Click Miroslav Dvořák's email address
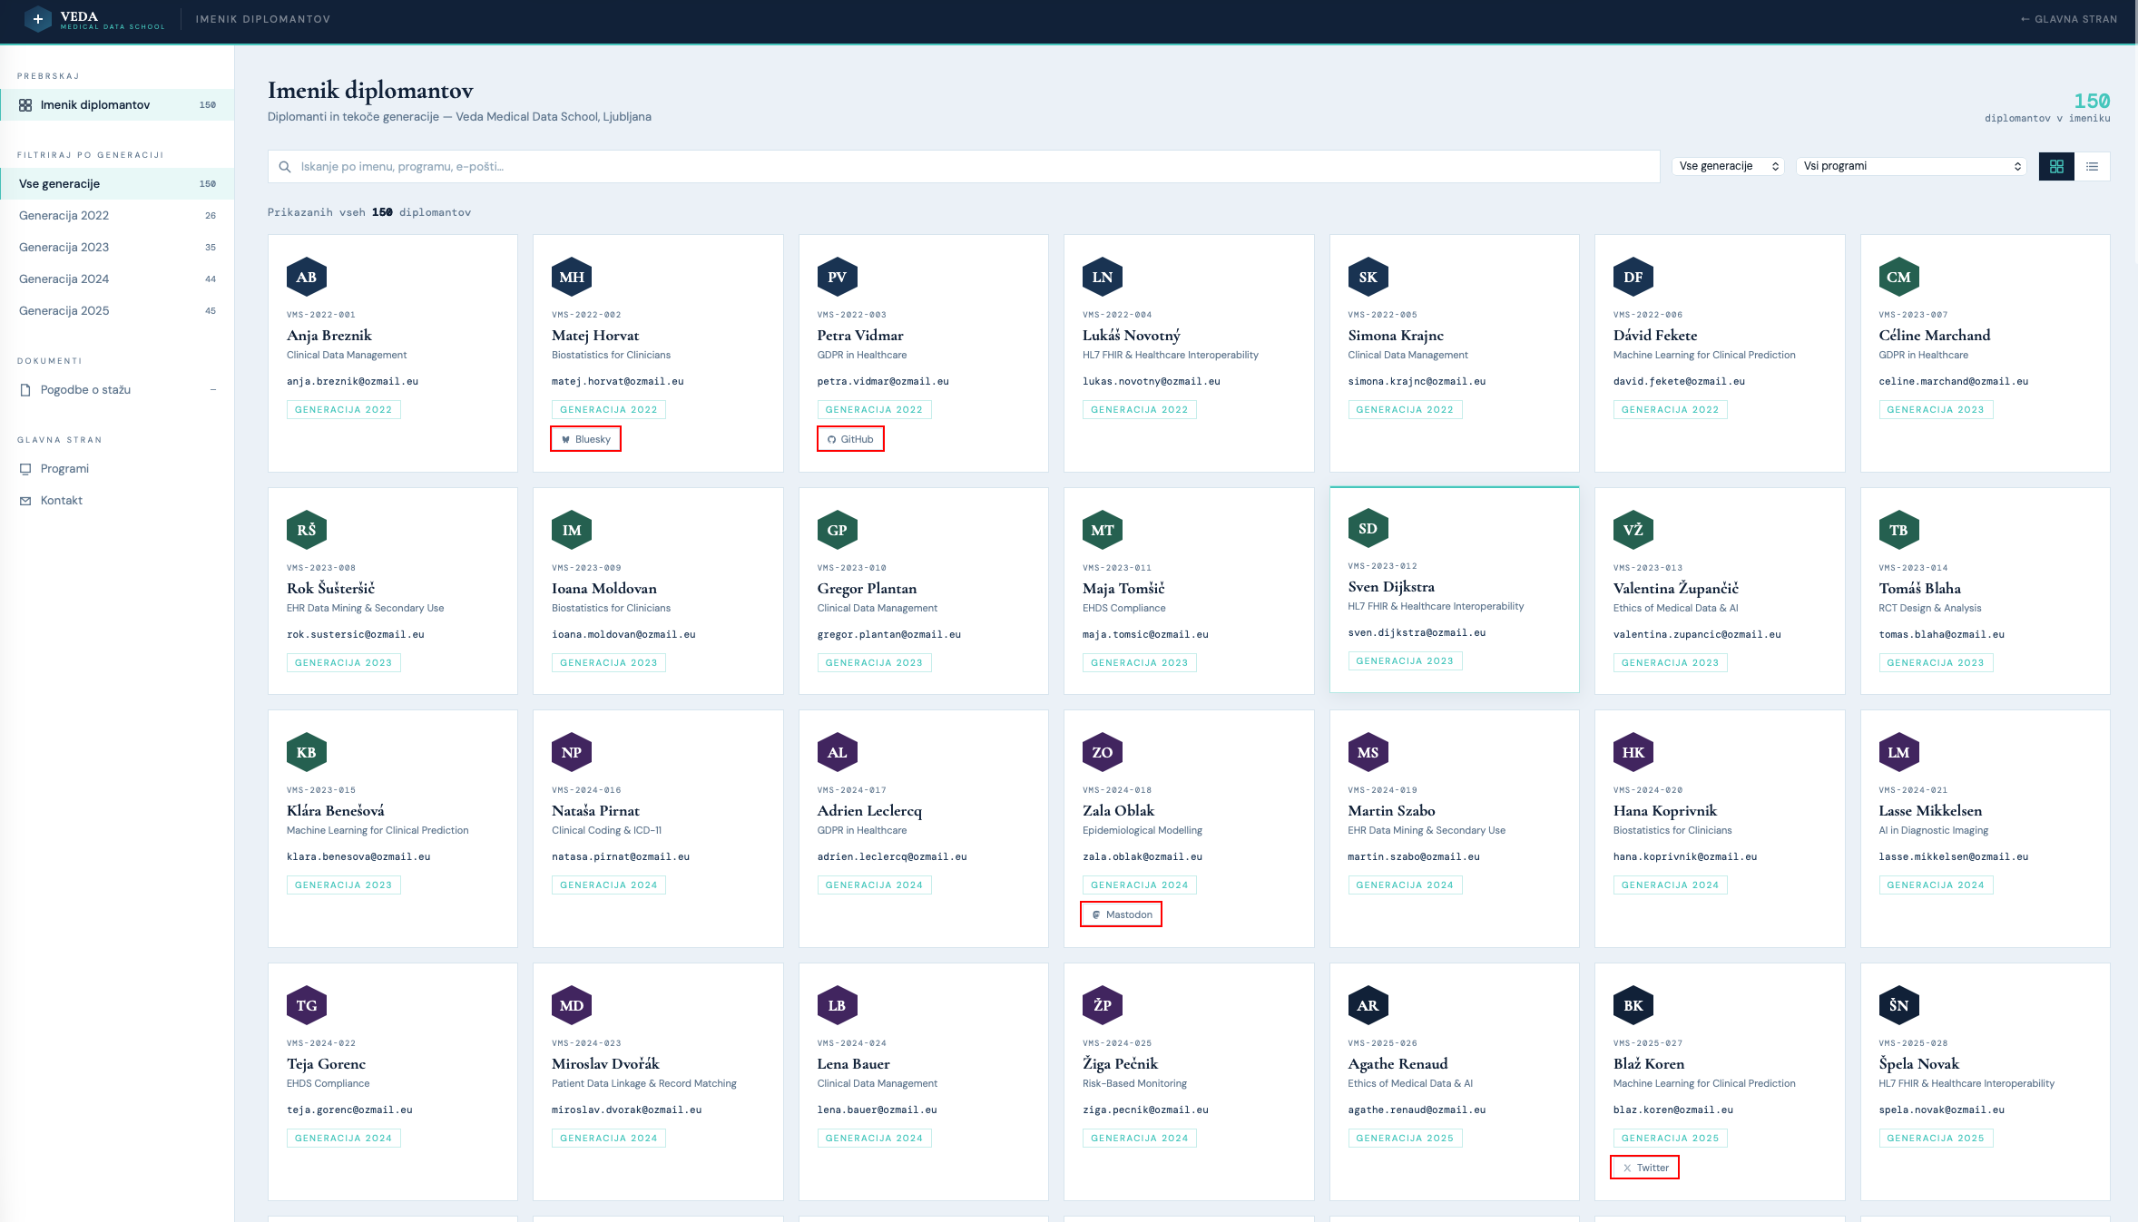Screen dimensions: 2138x1222 tap(627, 1110)
